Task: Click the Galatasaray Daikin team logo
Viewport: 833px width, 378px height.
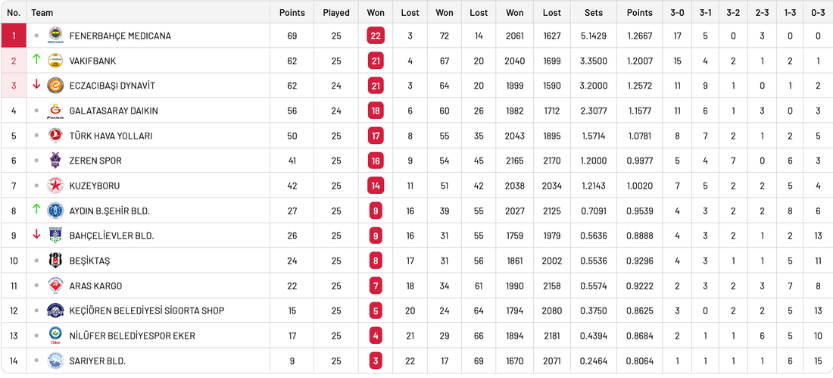Action: 55,111
